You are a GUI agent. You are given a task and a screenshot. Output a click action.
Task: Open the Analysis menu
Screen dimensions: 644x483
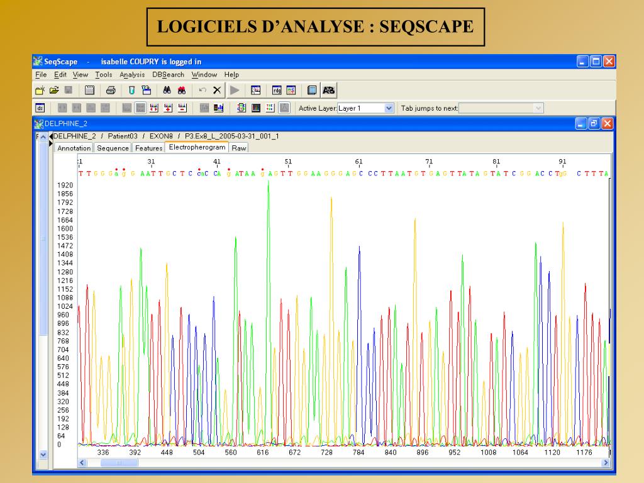(132, 75)
